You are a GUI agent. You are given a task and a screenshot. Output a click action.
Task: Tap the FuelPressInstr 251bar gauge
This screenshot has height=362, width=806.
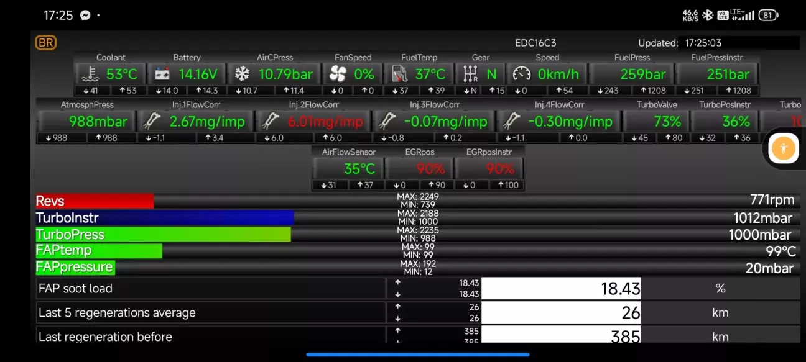coord(717,74)
